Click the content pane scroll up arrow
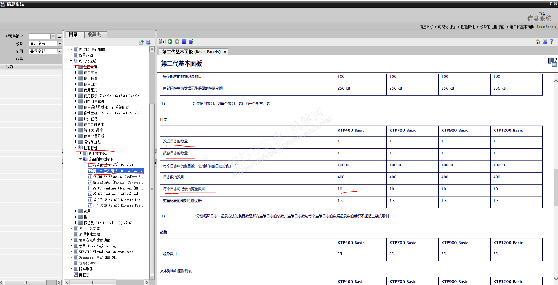This screenshot has height=285, width=558. click(x=556, y=81)
